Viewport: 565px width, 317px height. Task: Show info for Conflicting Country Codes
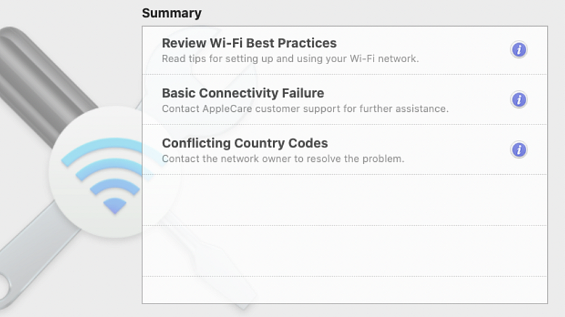pos(519,150)
